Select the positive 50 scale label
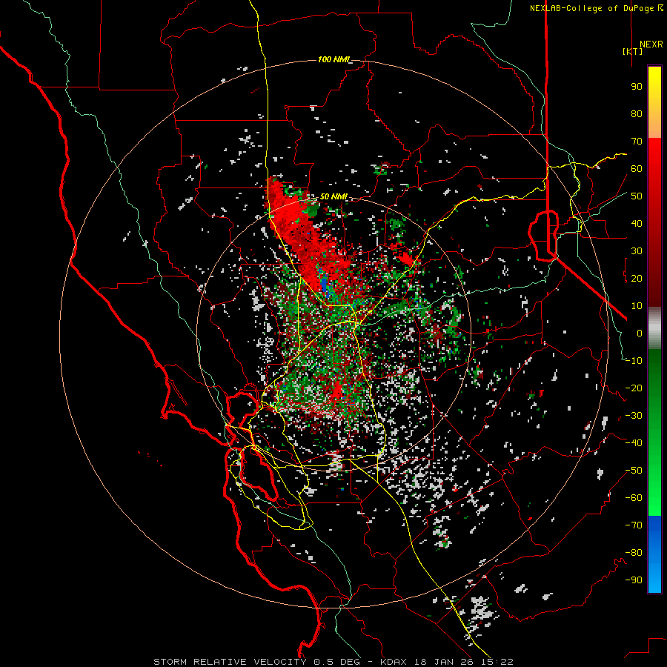Screen dimensions: 667x667 point(637,196)
